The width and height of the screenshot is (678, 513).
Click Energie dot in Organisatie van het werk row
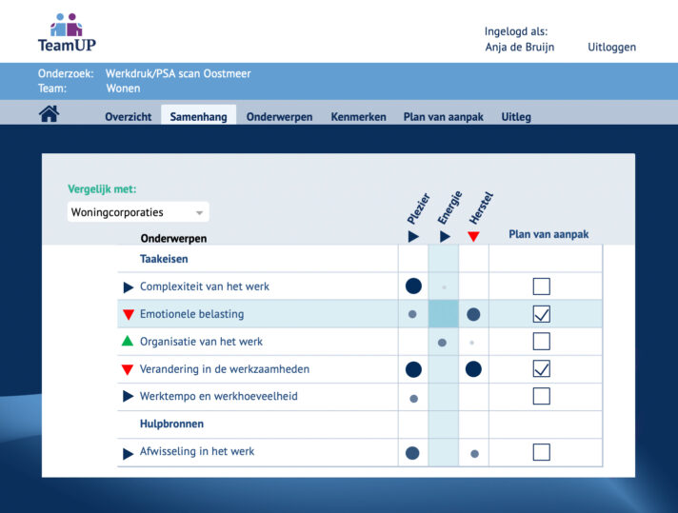coord(442,343)
